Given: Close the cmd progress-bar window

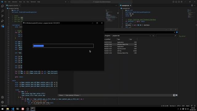Looking at the screenshot, I should pos(102,23).
